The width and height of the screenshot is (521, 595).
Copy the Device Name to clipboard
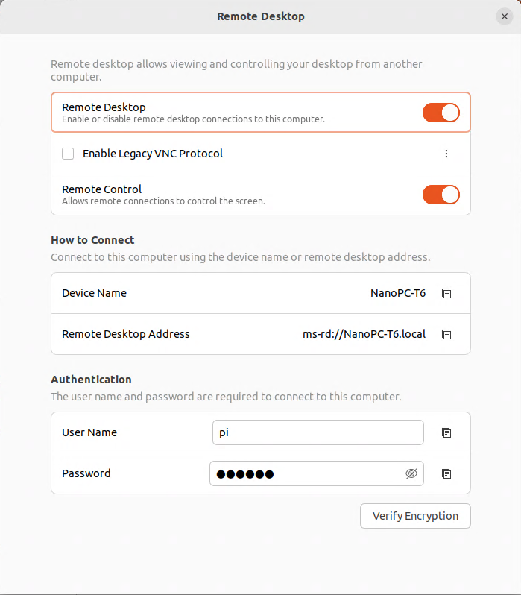click(446, 293)
